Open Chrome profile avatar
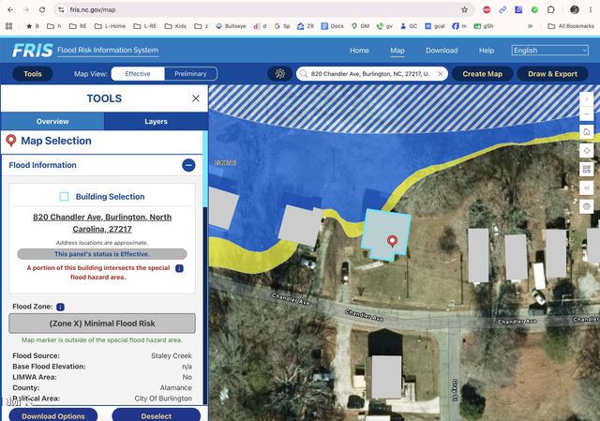This screenshot has width=600, height=421. coord(575,9)
